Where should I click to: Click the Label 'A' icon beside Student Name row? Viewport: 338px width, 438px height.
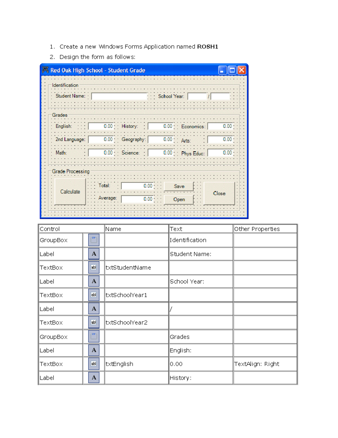(x=94, y=254)
